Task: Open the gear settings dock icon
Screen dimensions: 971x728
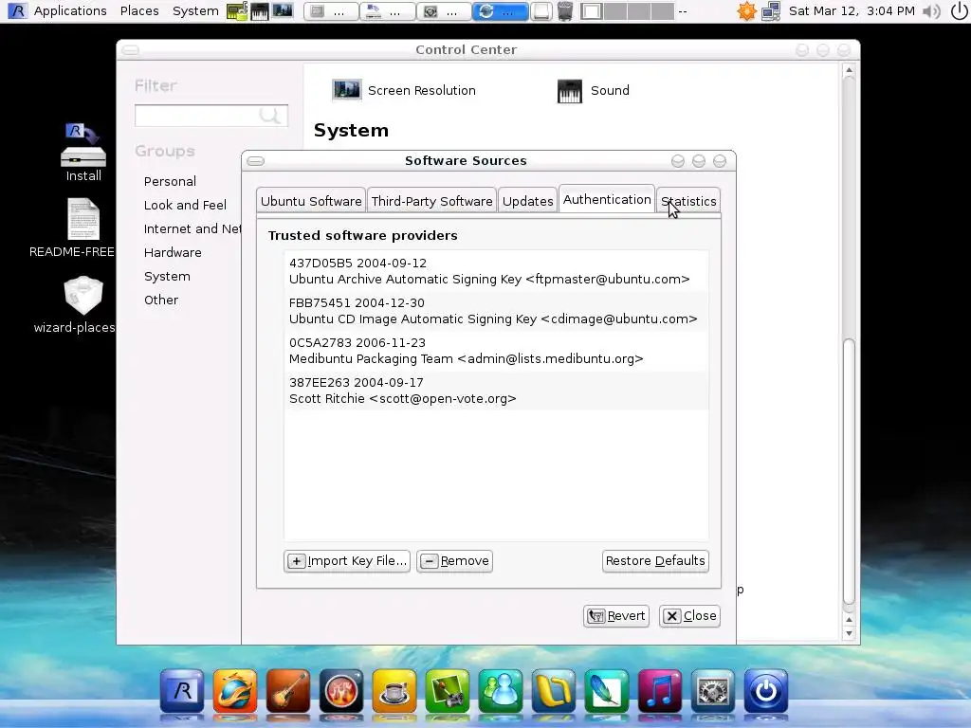Action: [713, 691]
